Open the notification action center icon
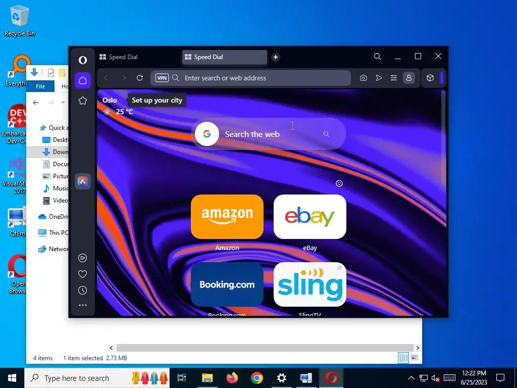Screen dimensions: 517x388 pyautogui.click(x=500, y=378)
